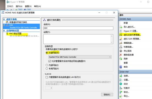Click the 虚拟交换机管理器 window title icon

(x=3, y=13)
